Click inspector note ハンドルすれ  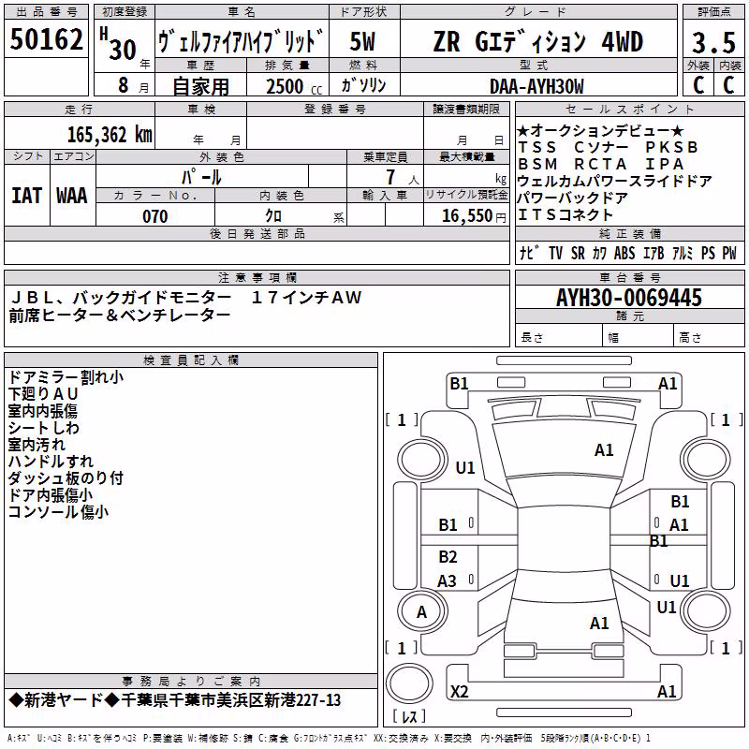pos(51,461)
